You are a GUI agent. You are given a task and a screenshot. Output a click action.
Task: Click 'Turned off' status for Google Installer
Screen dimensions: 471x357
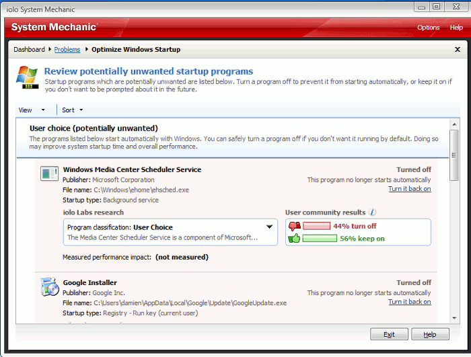point(414,282)
